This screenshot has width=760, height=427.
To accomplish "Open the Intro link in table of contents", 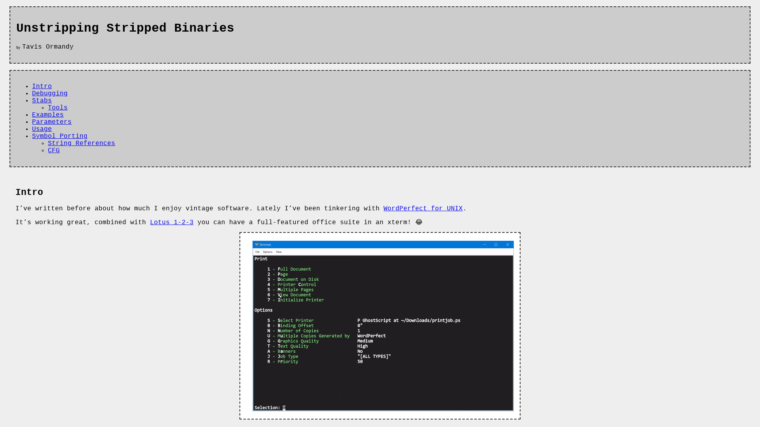I will (42, 86).
